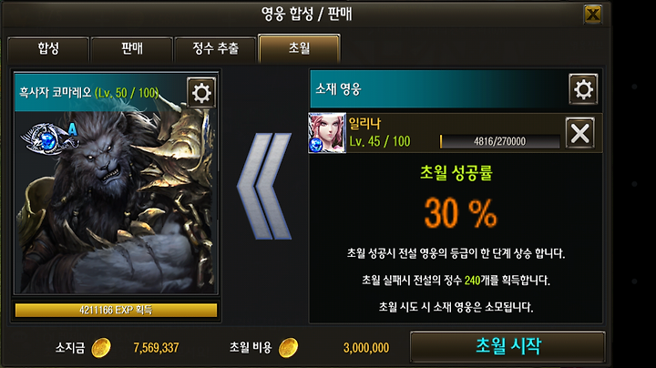Click the 흑사자 코마레오 lion hero artwork
This screenshot has width=656, height=368.
(x=116, y=200)
